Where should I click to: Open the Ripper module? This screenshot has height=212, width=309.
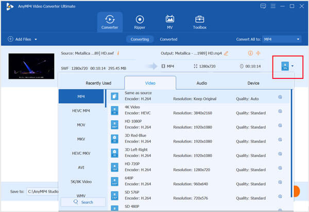[x=140, y=22]
